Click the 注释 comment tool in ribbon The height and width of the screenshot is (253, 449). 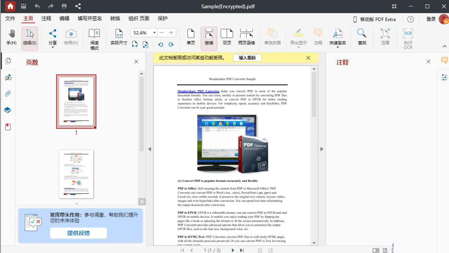coord(318,37)
